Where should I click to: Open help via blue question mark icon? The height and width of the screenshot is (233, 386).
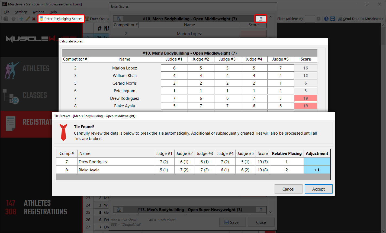326,19
